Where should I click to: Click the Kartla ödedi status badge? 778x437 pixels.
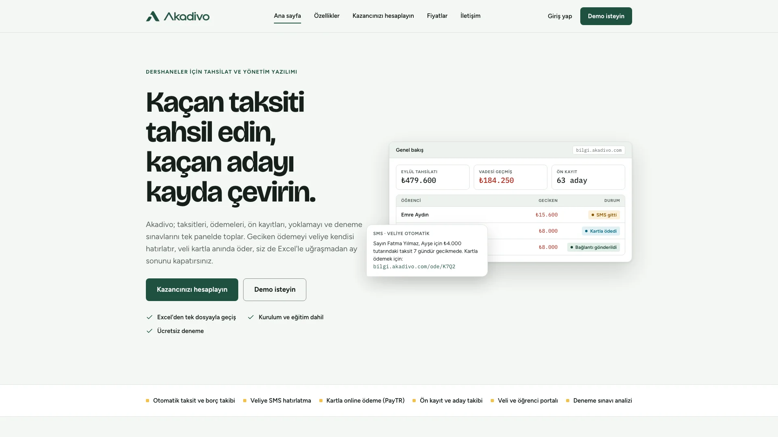pos(601,231)
